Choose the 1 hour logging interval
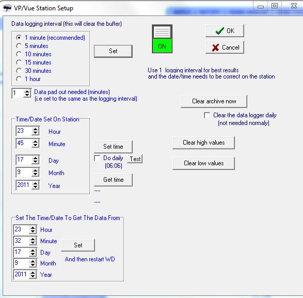The image size is (303, 298). (19, 79)
